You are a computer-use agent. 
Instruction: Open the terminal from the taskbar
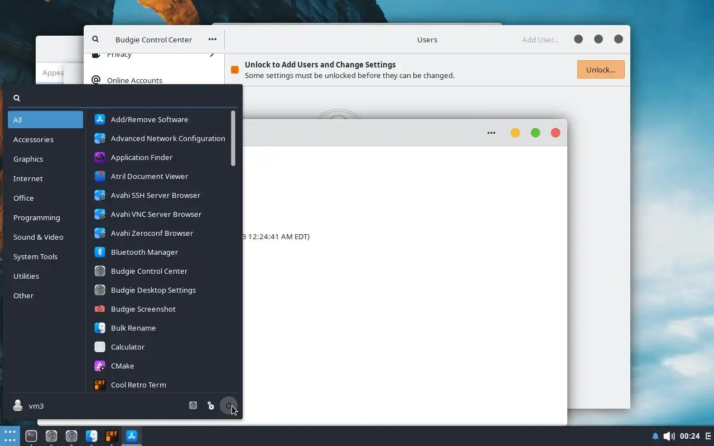tap(31, 436)
